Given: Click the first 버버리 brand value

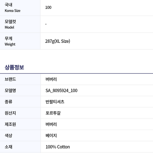Looking at the screenshot, I should tap(51, 79).
